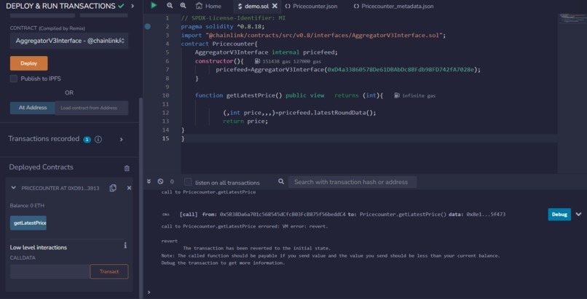Image resolution: width=587 pixels, height=299 pixels.
Task: Zoom in the editor font
Action: [x=183, y=6]
